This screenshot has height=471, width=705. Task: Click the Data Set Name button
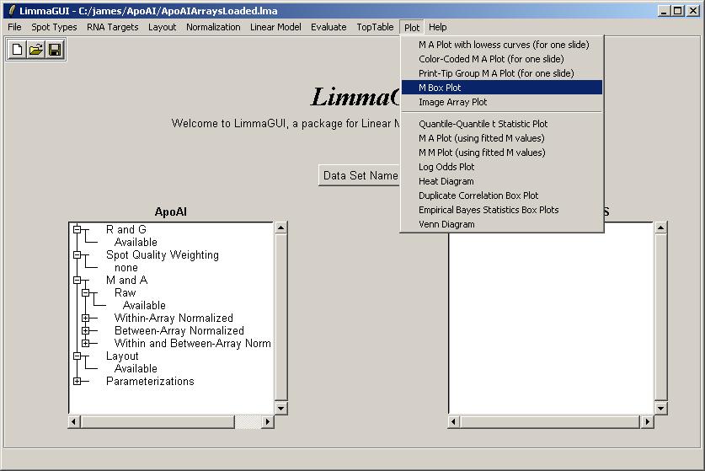361,175
